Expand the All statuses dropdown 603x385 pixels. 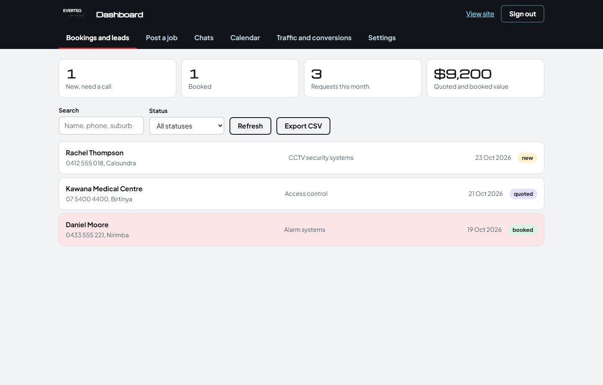click(x=187, y=126)
